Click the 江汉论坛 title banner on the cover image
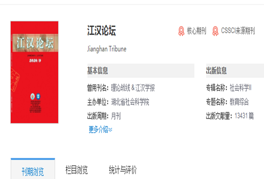 [x=34, y=43]
